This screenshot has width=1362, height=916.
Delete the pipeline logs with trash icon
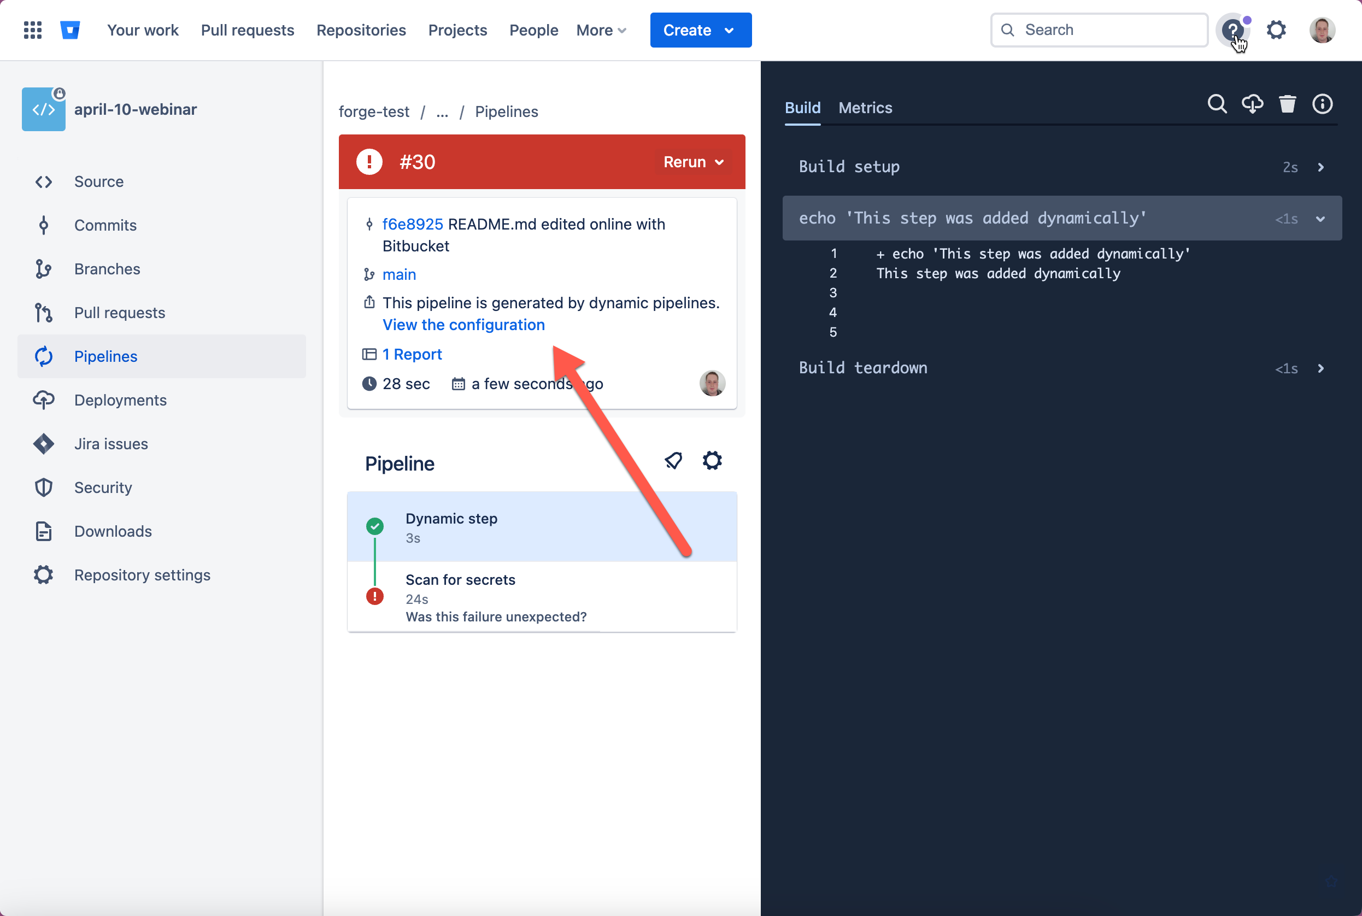[x=1287, y=104]
